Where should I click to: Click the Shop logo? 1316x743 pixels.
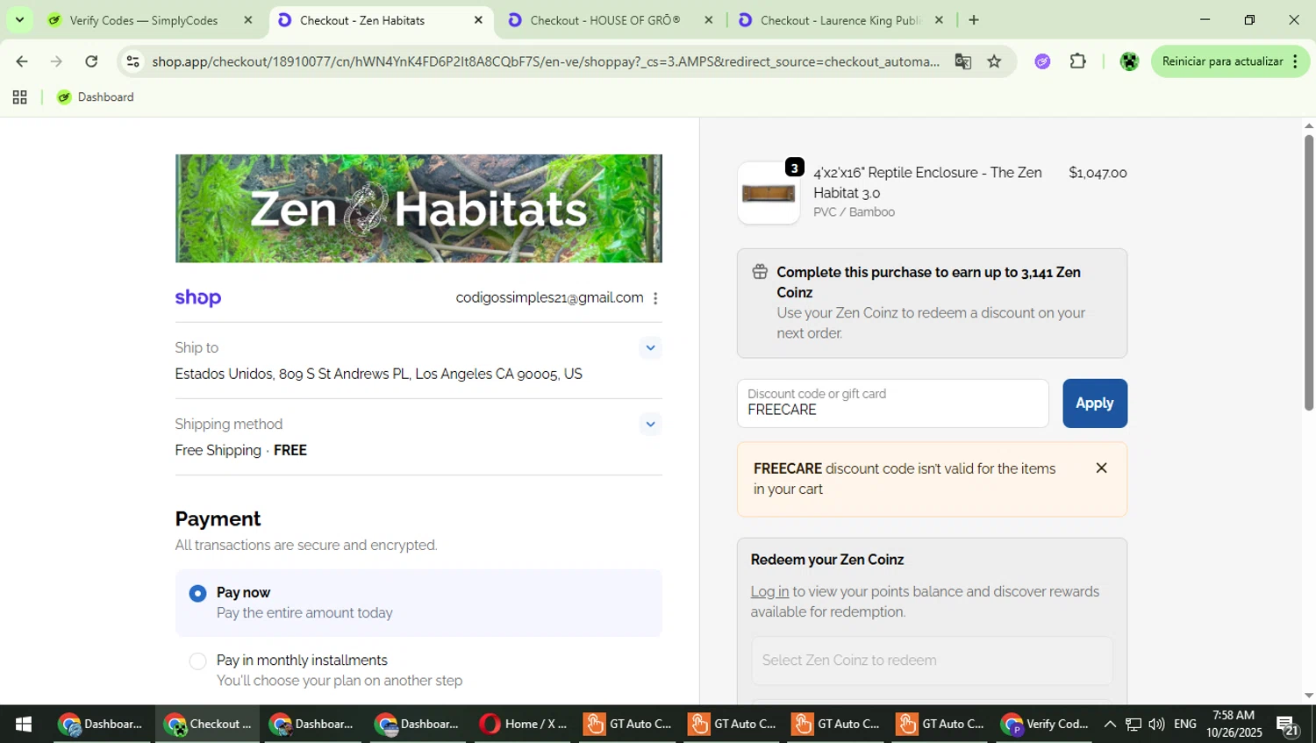coord(198,298)
